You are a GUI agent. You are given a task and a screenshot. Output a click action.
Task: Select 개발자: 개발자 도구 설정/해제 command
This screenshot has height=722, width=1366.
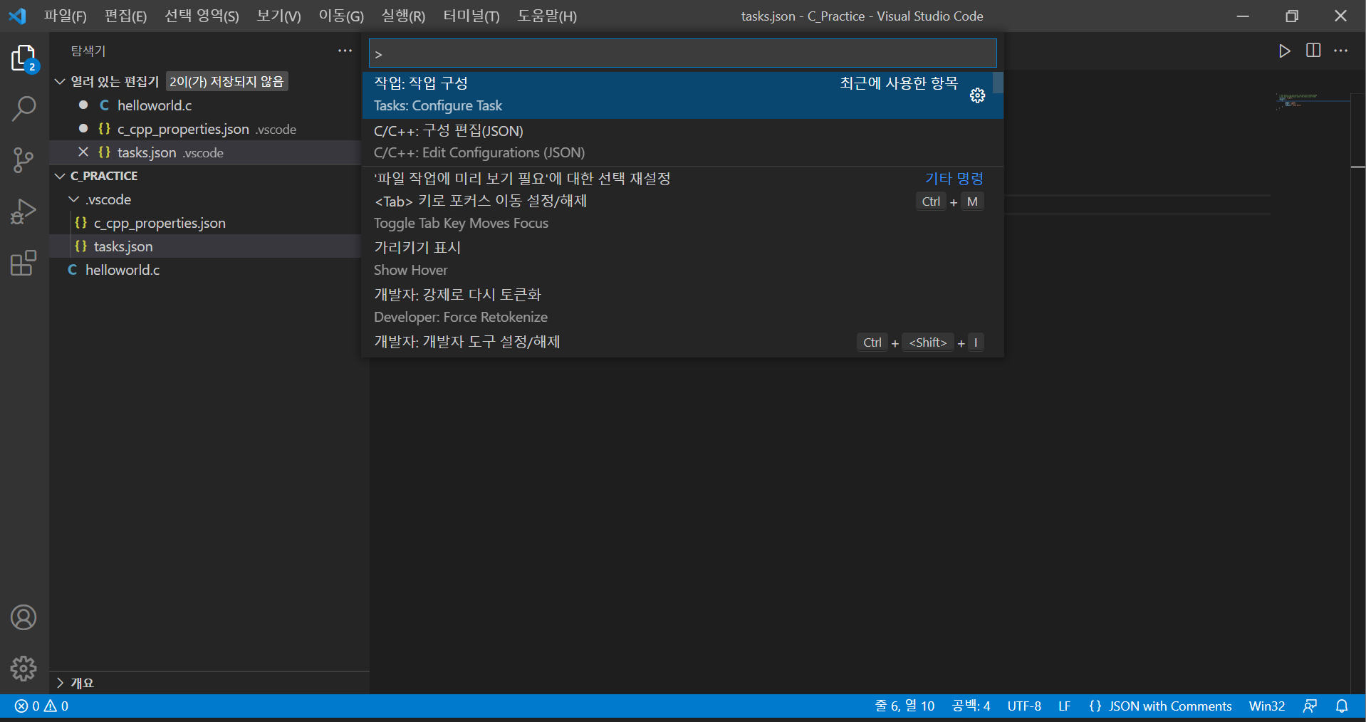(682, 342)
